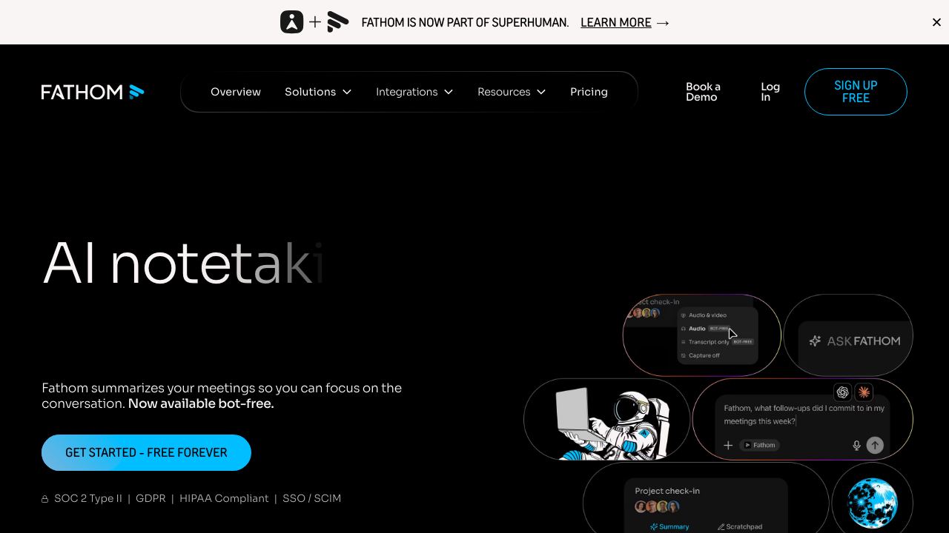The width and height of the screenshot is (949, 533).
Task: Click the lock icon beside SOC 2 Type II
Action: click(x=45, y=499)
